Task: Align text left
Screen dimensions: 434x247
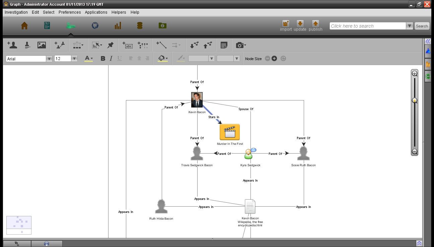Action: pos(131,58)
